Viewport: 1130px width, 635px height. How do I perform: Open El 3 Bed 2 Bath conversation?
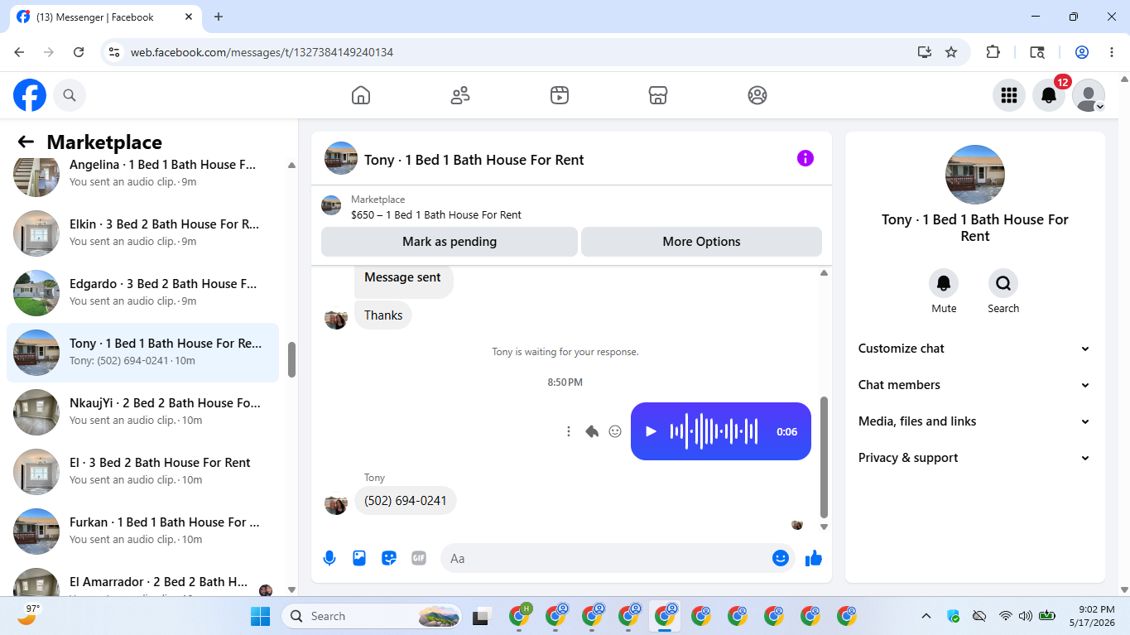click(x=143, y=472)
